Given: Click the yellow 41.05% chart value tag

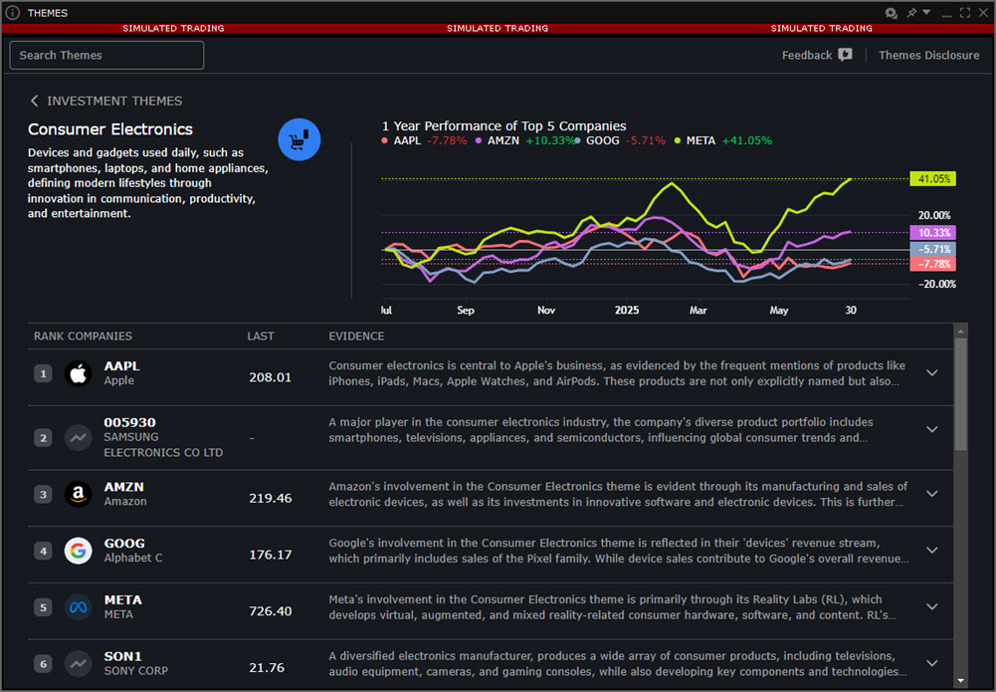Looking at the screenshot, I should coord(933,179).
